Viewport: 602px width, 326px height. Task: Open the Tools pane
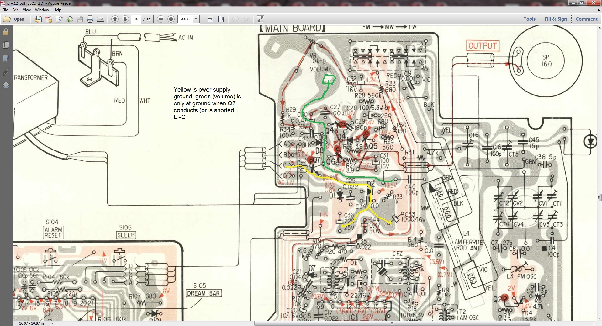tap(530, 19)
